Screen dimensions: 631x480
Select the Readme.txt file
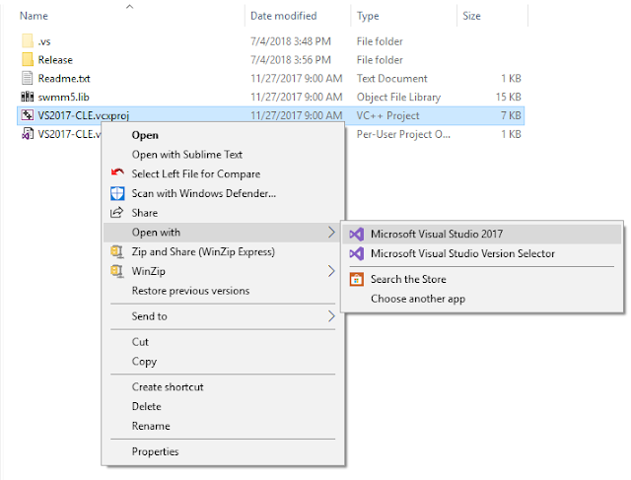click(x=63, y=78)
